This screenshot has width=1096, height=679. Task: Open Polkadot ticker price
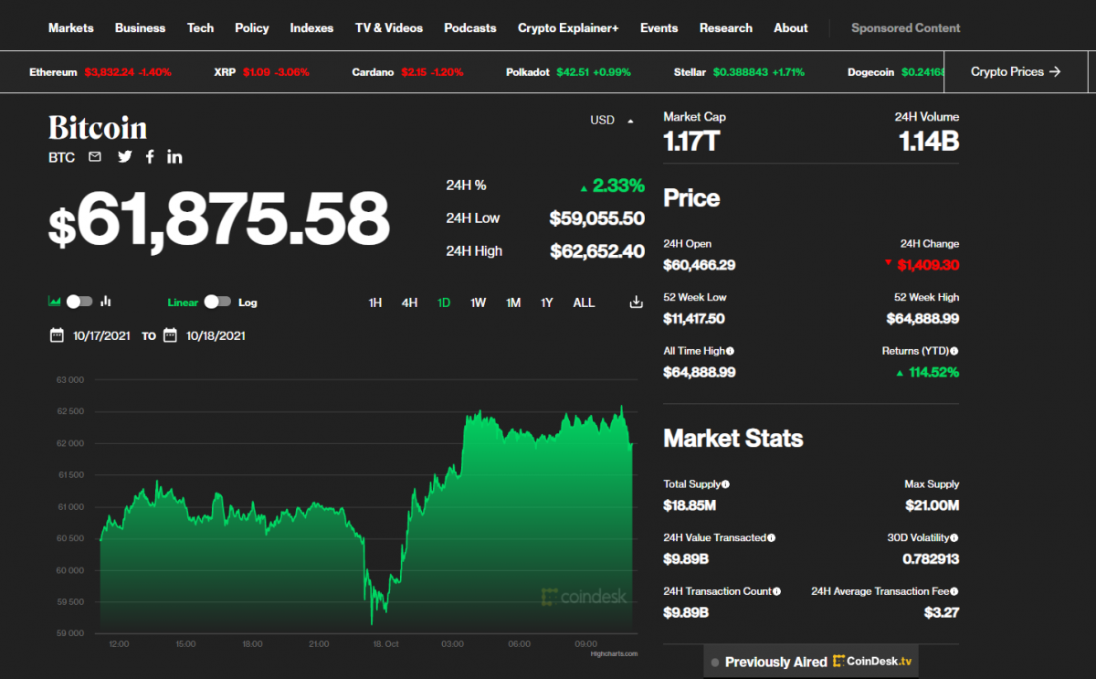coord(568,71)
